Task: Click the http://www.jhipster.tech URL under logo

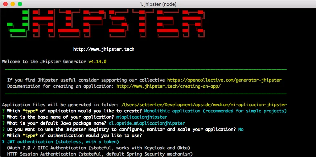Action: click(104, 49)
